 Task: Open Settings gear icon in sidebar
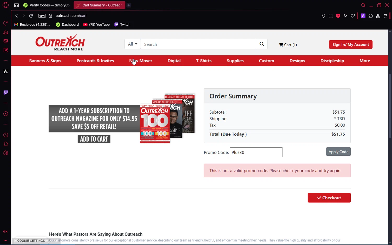pyautogui.click(x=5, y=153)
